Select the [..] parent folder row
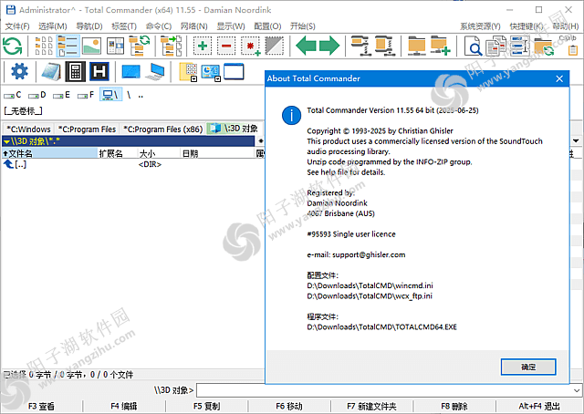 pos(132,164)
